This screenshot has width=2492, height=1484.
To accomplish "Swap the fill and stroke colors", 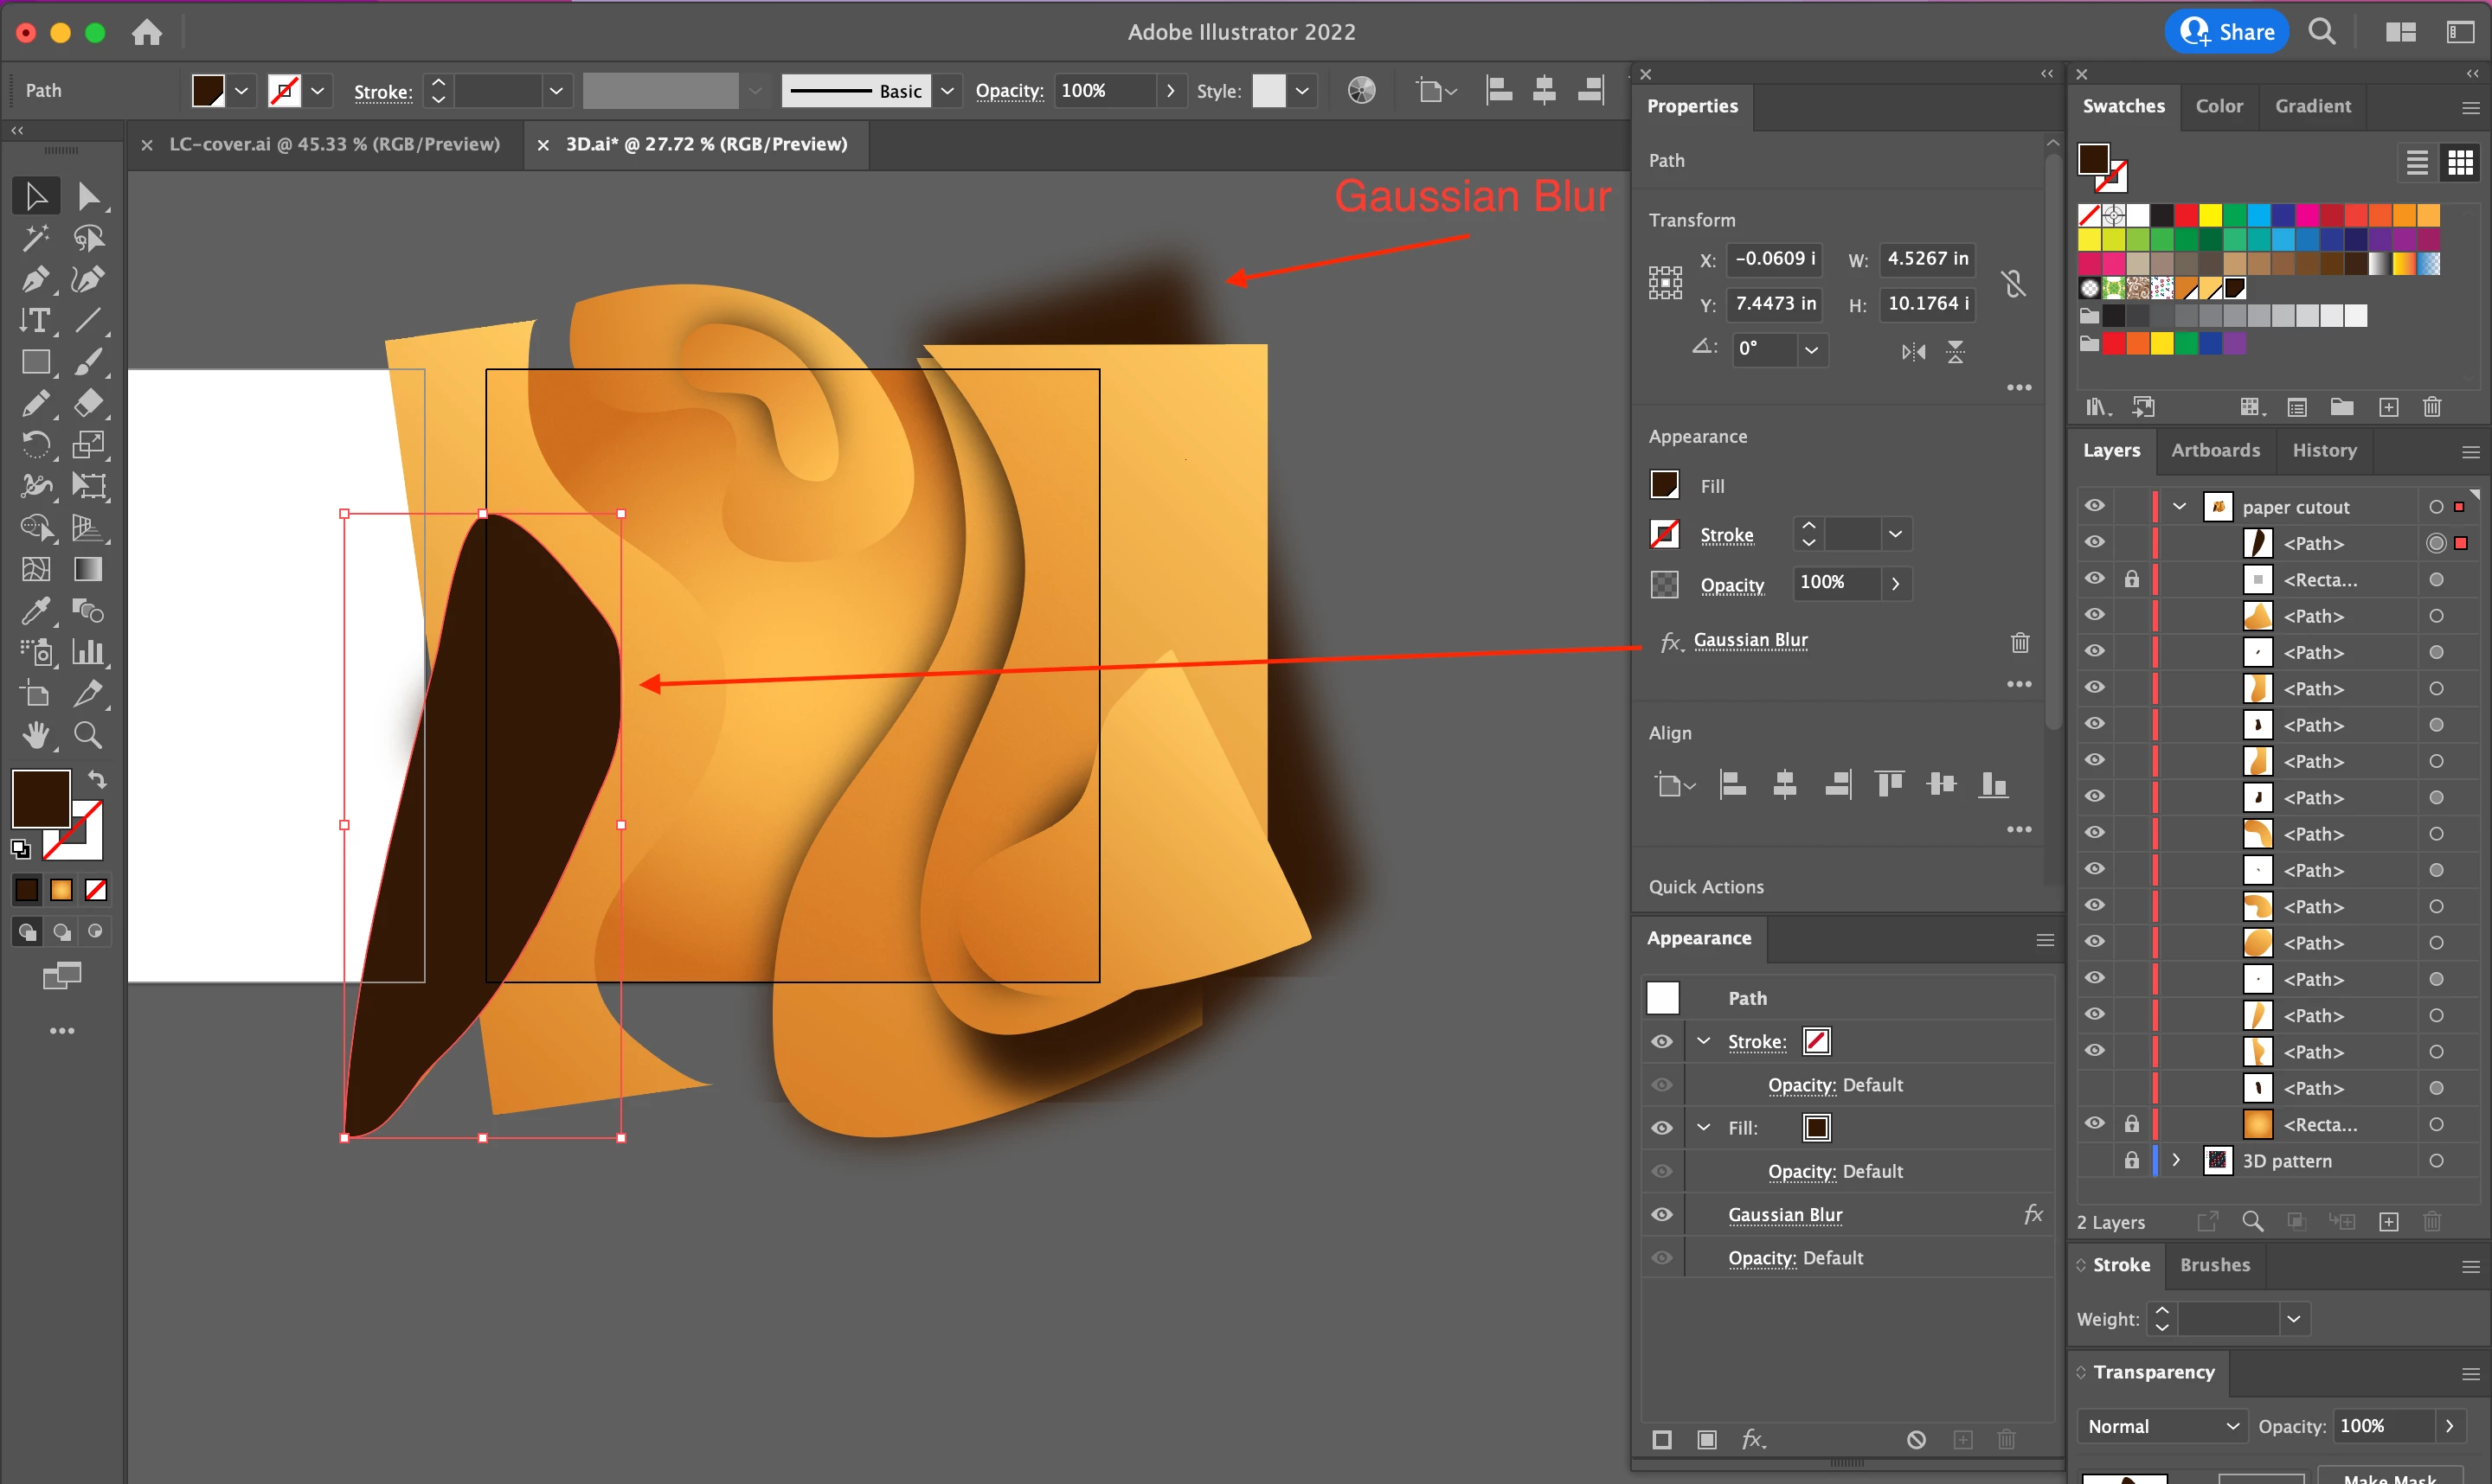I will (97, 779).
